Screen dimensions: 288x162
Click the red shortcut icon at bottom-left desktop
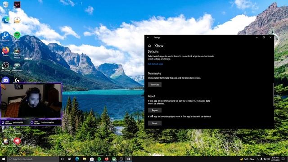[17, 141]
